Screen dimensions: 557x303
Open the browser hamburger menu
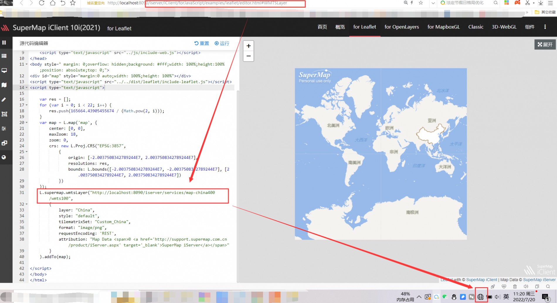tap(551, 3)
